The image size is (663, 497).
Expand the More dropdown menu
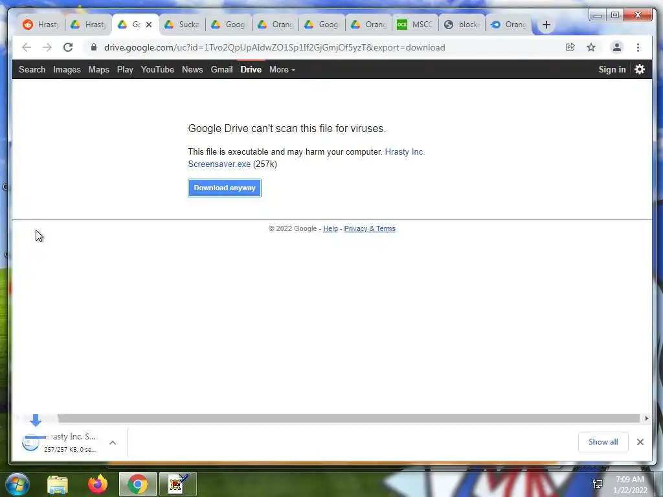click(282, 69)
